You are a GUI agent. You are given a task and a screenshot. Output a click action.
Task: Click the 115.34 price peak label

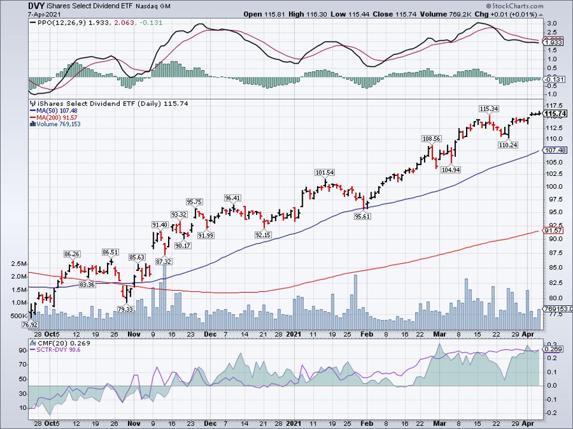489,109
